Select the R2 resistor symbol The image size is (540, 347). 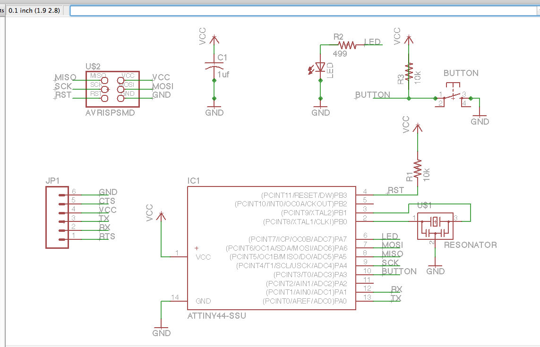pyautogui.click(x=346, y=45)
